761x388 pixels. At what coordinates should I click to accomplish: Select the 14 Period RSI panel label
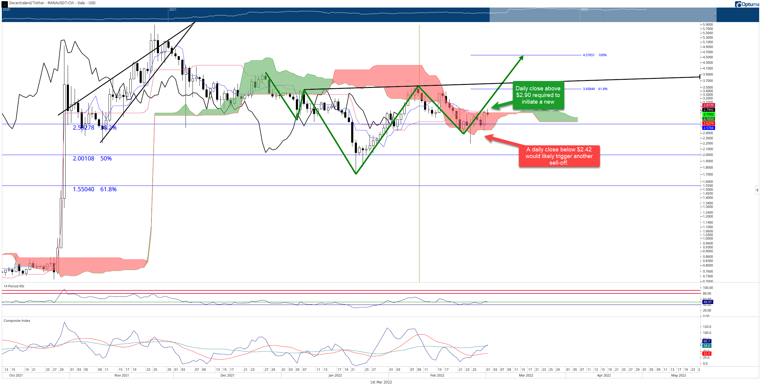point(14,286)
